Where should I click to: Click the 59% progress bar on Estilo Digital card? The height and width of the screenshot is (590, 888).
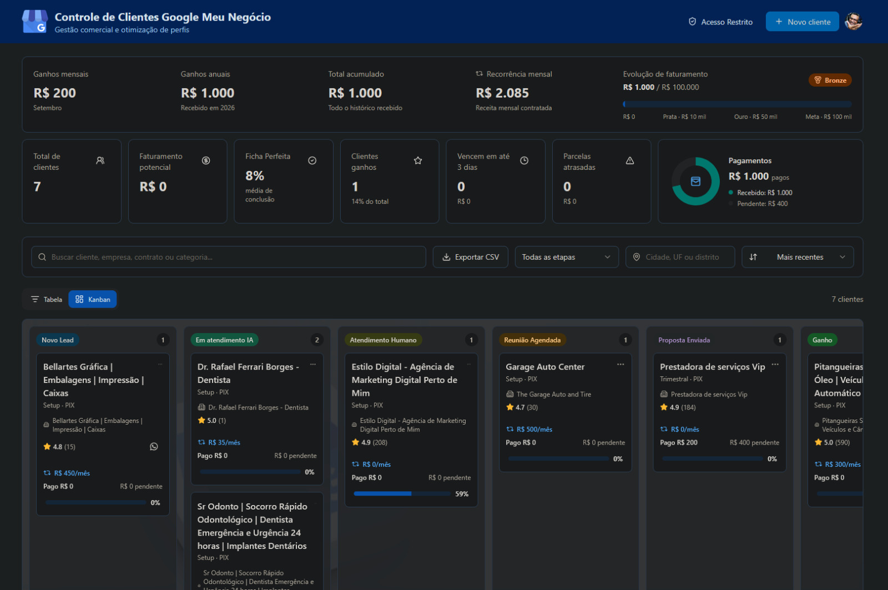click(402, 493)
